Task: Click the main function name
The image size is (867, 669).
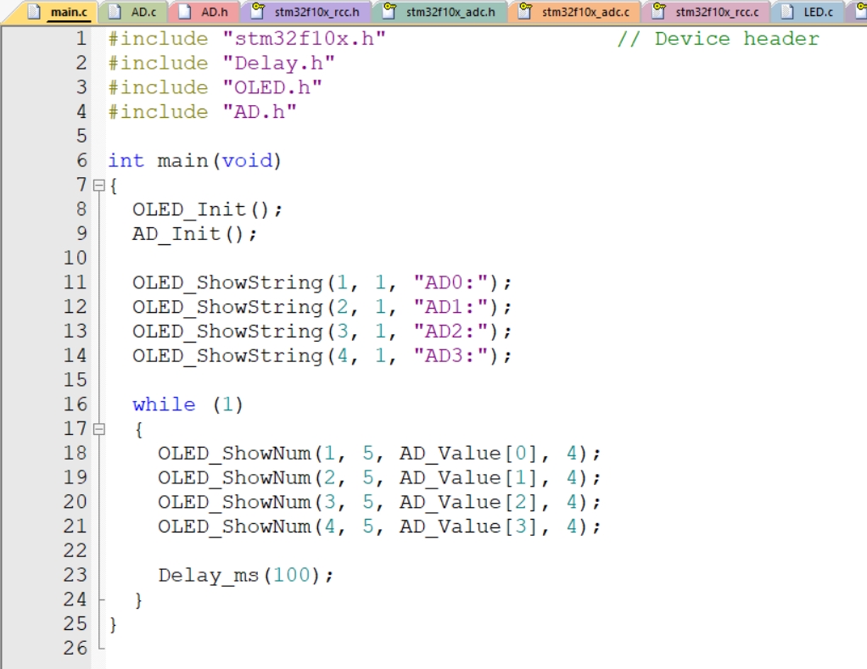Action: click(x=182, y=161)
